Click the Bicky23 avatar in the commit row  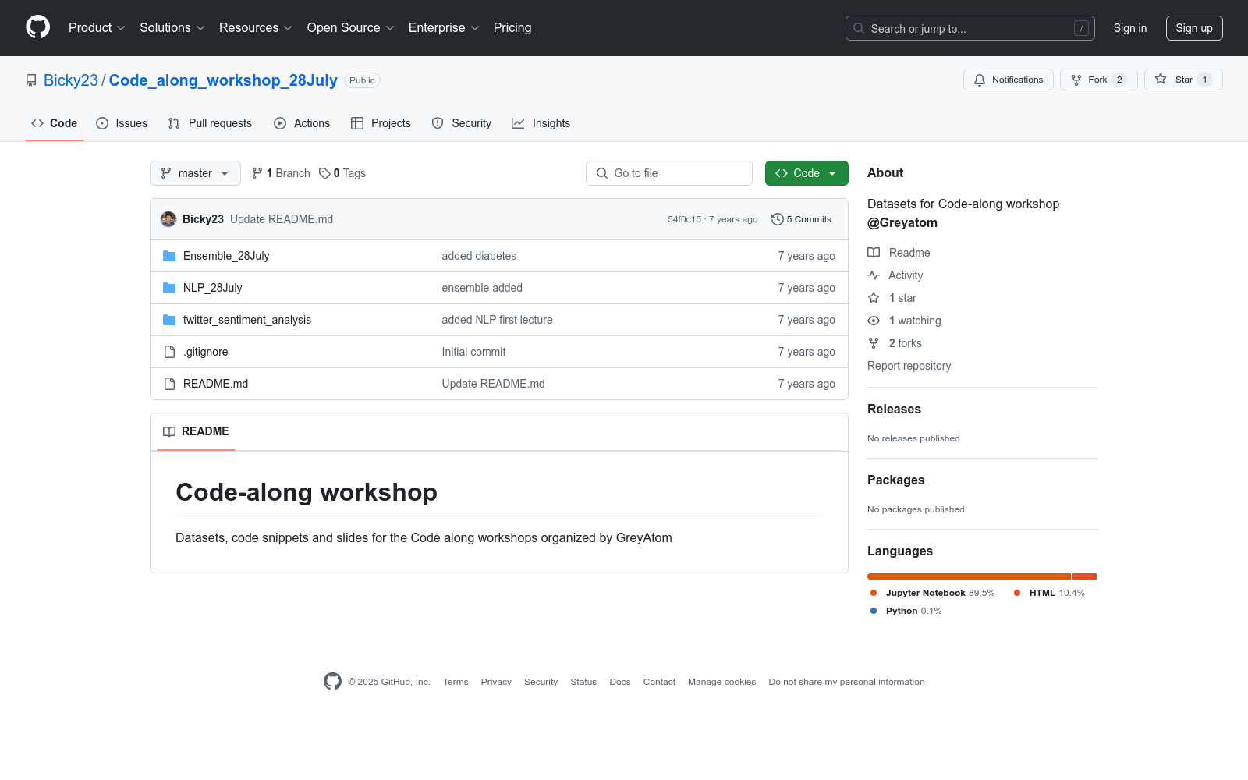coord(168,219)
